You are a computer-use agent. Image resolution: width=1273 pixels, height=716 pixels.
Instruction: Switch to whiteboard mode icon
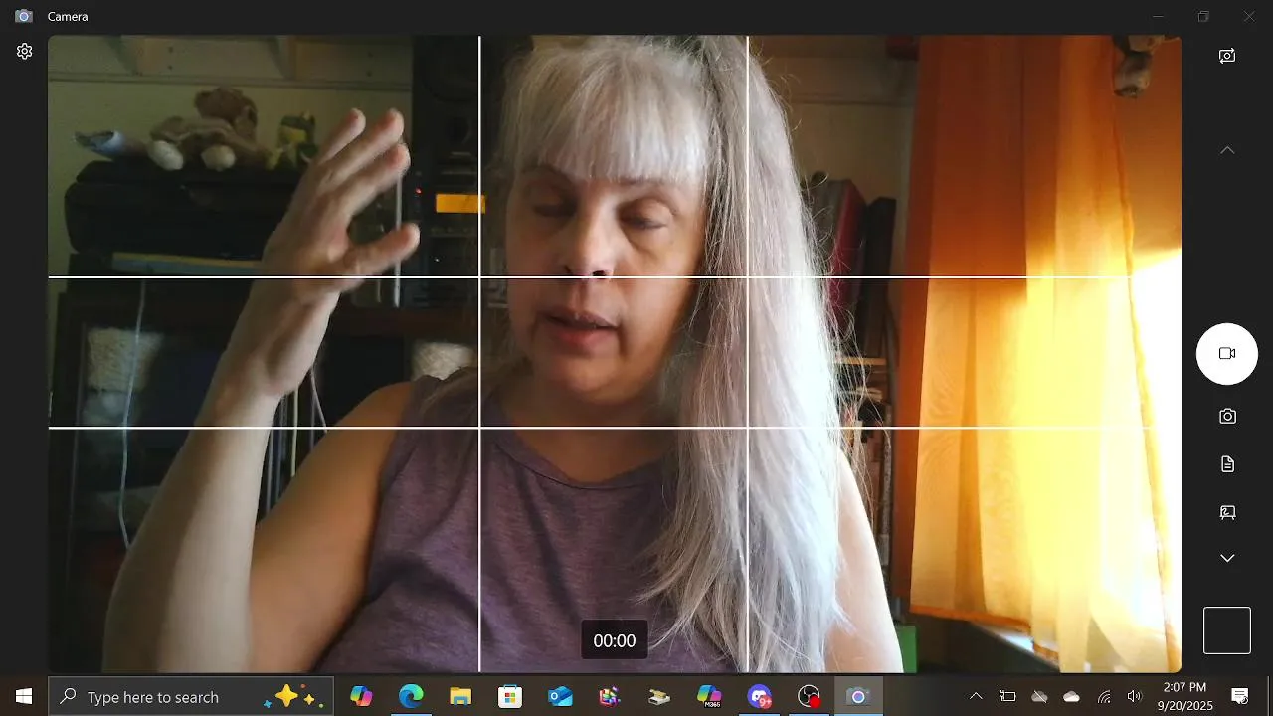[1227, 512]
